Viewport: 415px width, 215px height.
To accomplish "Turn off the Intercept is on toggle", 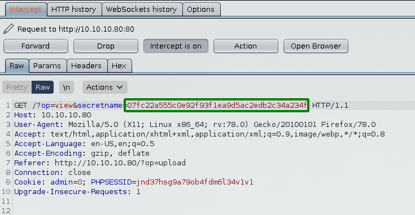I will click(176, 46).
